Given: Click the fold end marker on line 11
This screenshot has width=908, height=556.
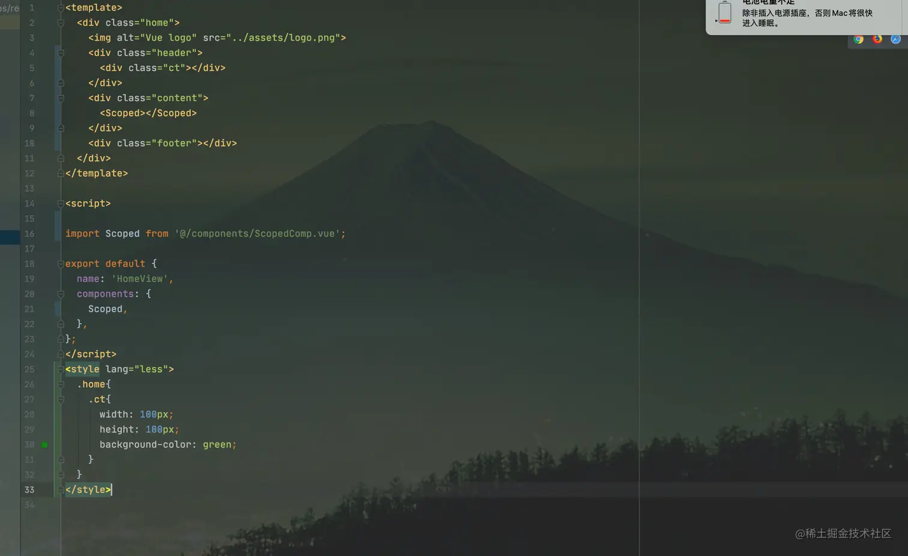Looking at the screenshot, I should 61,159.
